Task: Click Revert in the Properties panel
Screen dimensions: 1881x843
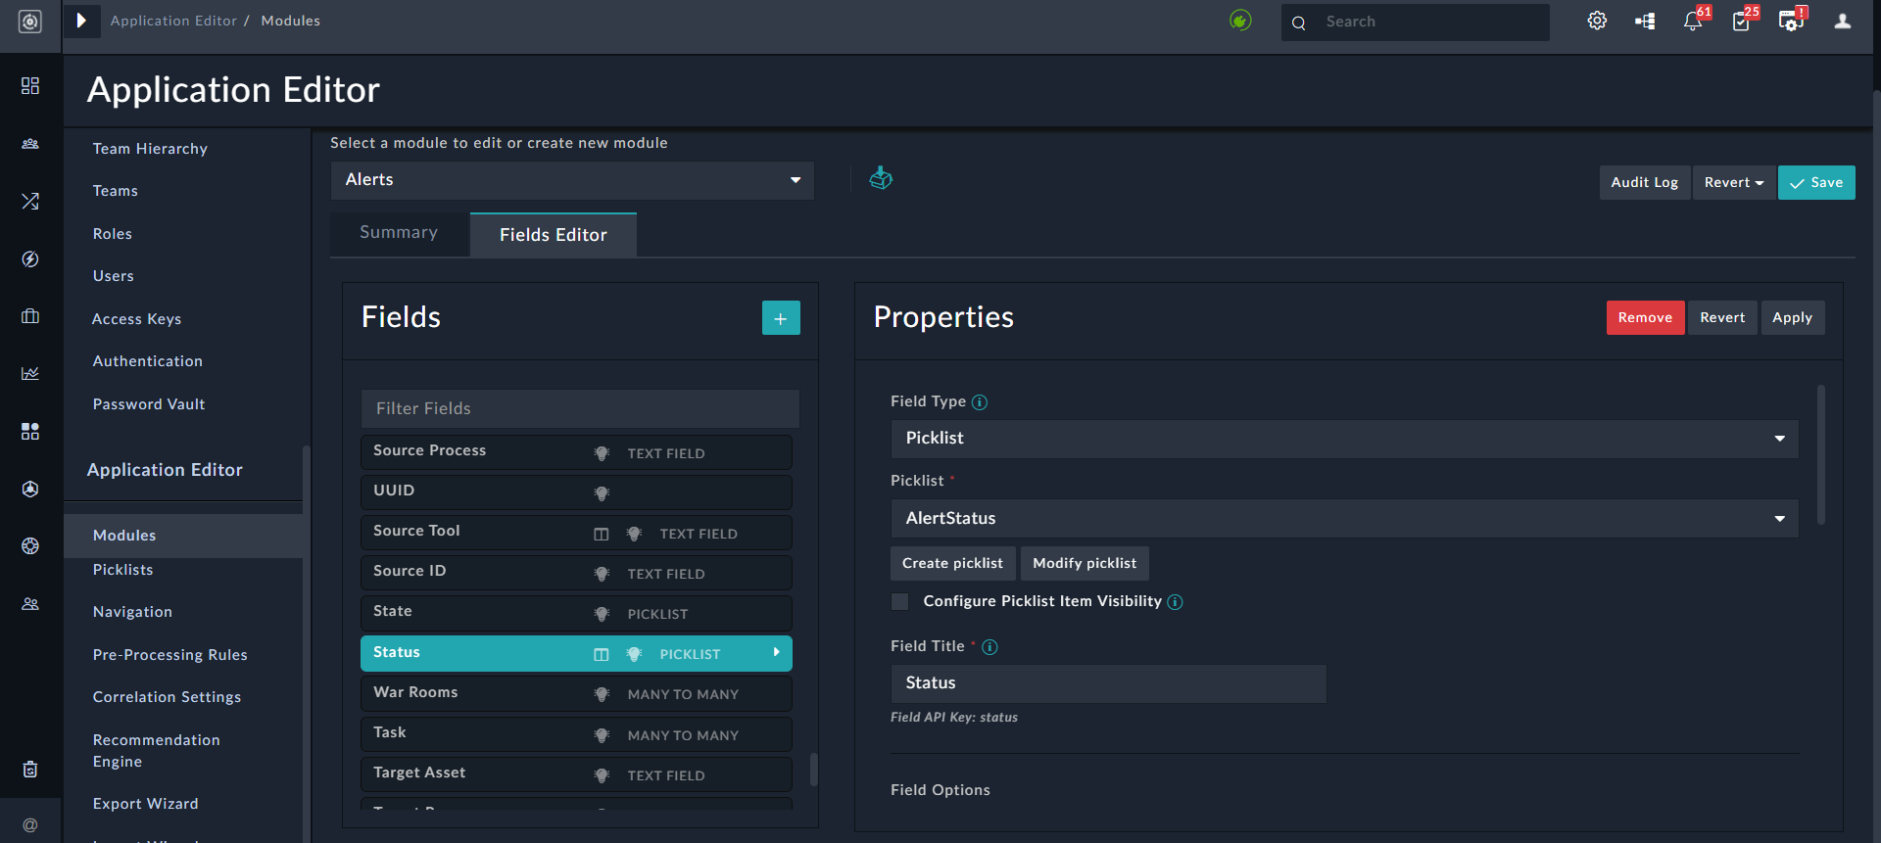Action: coord(1722,318)
